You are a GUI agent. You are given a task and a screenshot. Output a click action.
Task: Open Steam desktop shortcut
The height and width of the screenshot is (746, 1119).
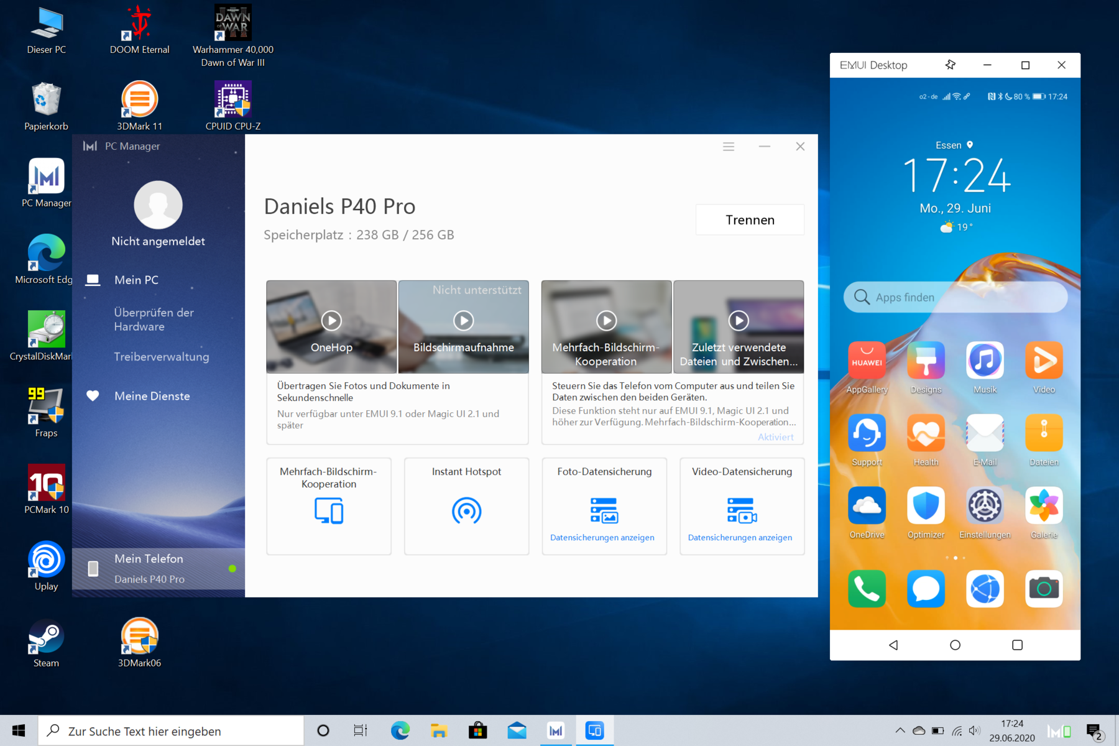pos(46,643)
